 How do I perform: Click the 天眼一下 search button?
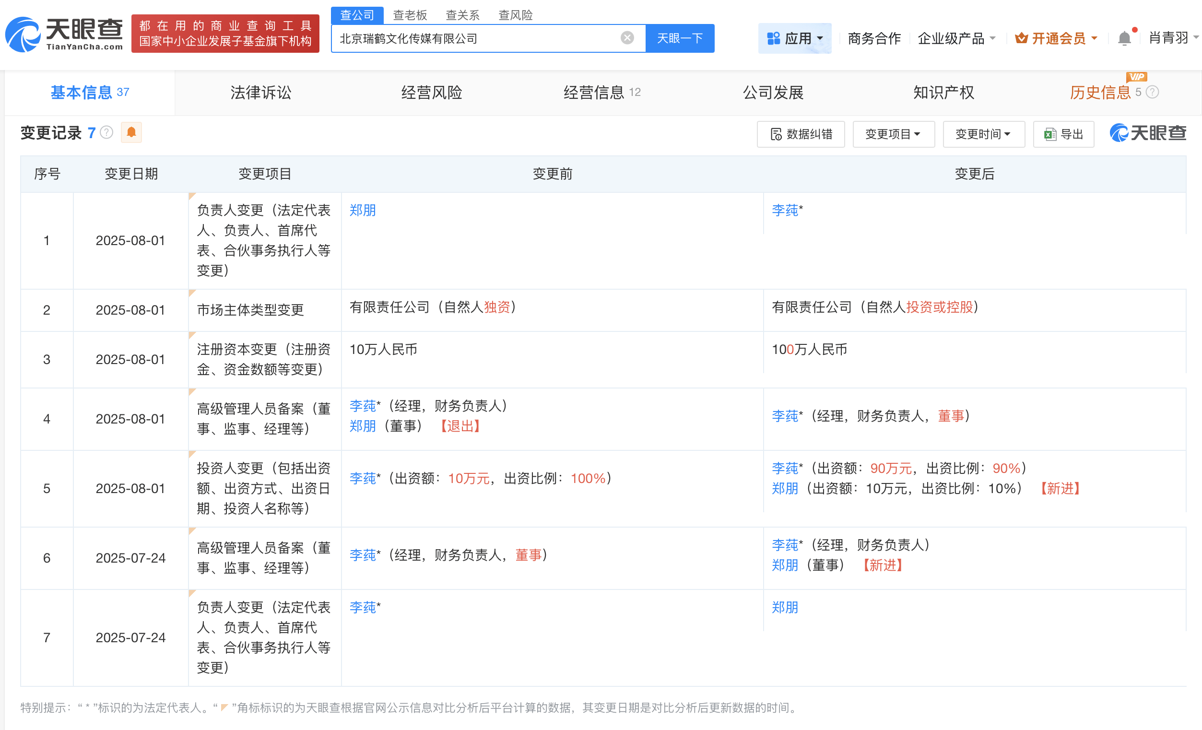pyautogui.click(x=680, y=38)
